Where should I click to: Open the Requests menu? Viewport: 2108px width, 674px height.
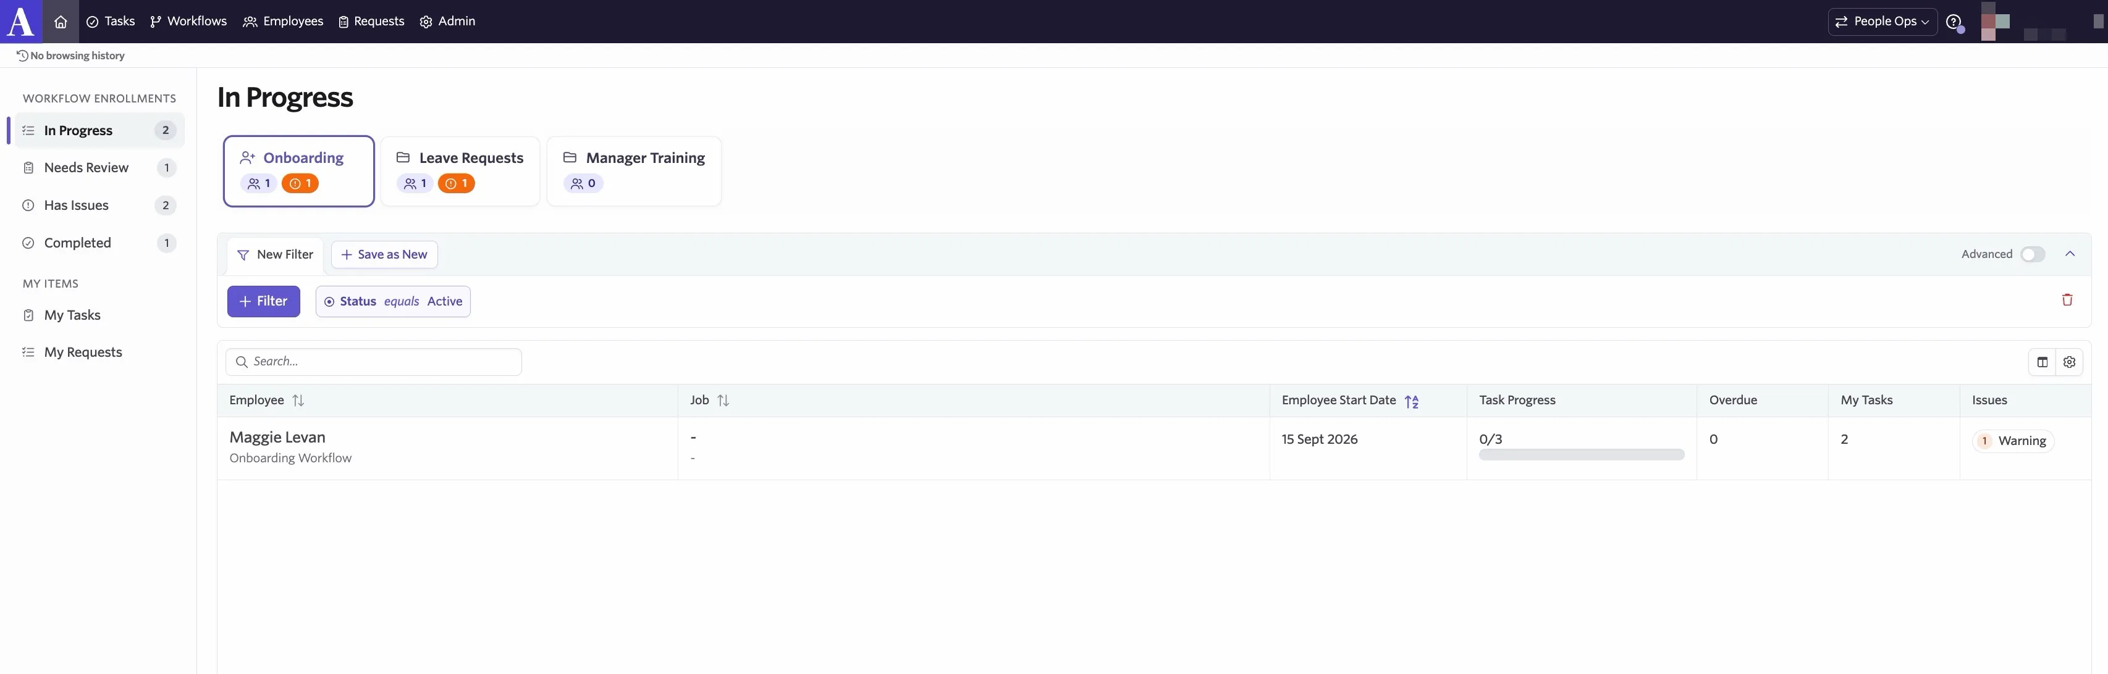(371, 21)
